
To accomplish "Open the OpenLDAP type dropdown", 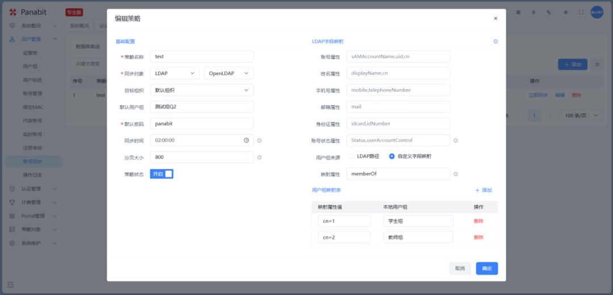I will coord(229,73).
